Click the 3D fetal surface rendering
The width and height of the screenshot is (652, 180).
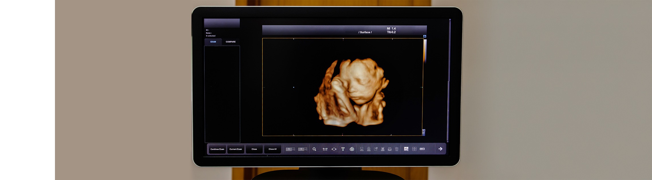pos(351,92)
